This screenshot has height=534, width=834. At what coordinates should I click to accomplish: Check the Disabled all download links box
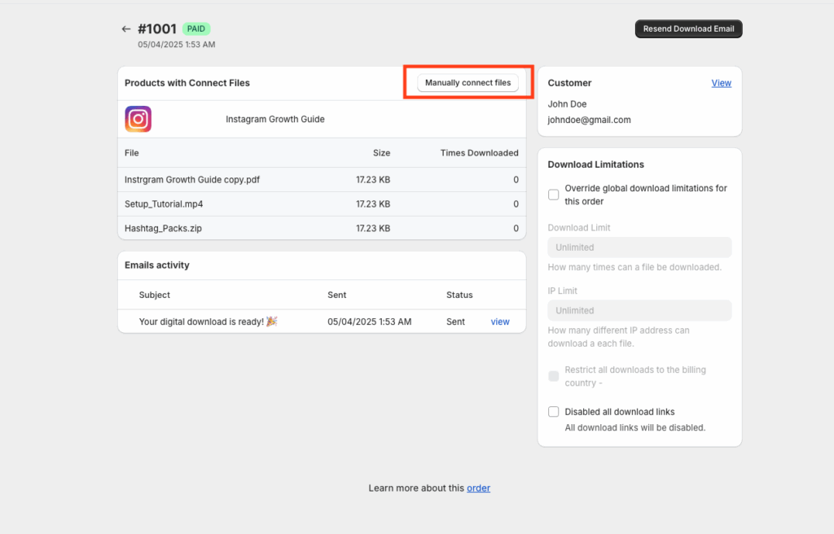(554, 412)
